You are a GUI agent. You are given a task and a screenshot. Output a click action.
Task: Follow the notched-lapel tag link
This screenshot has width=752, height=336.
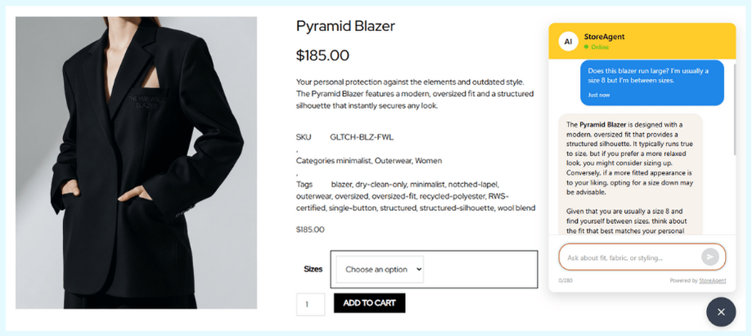point(474,185)
